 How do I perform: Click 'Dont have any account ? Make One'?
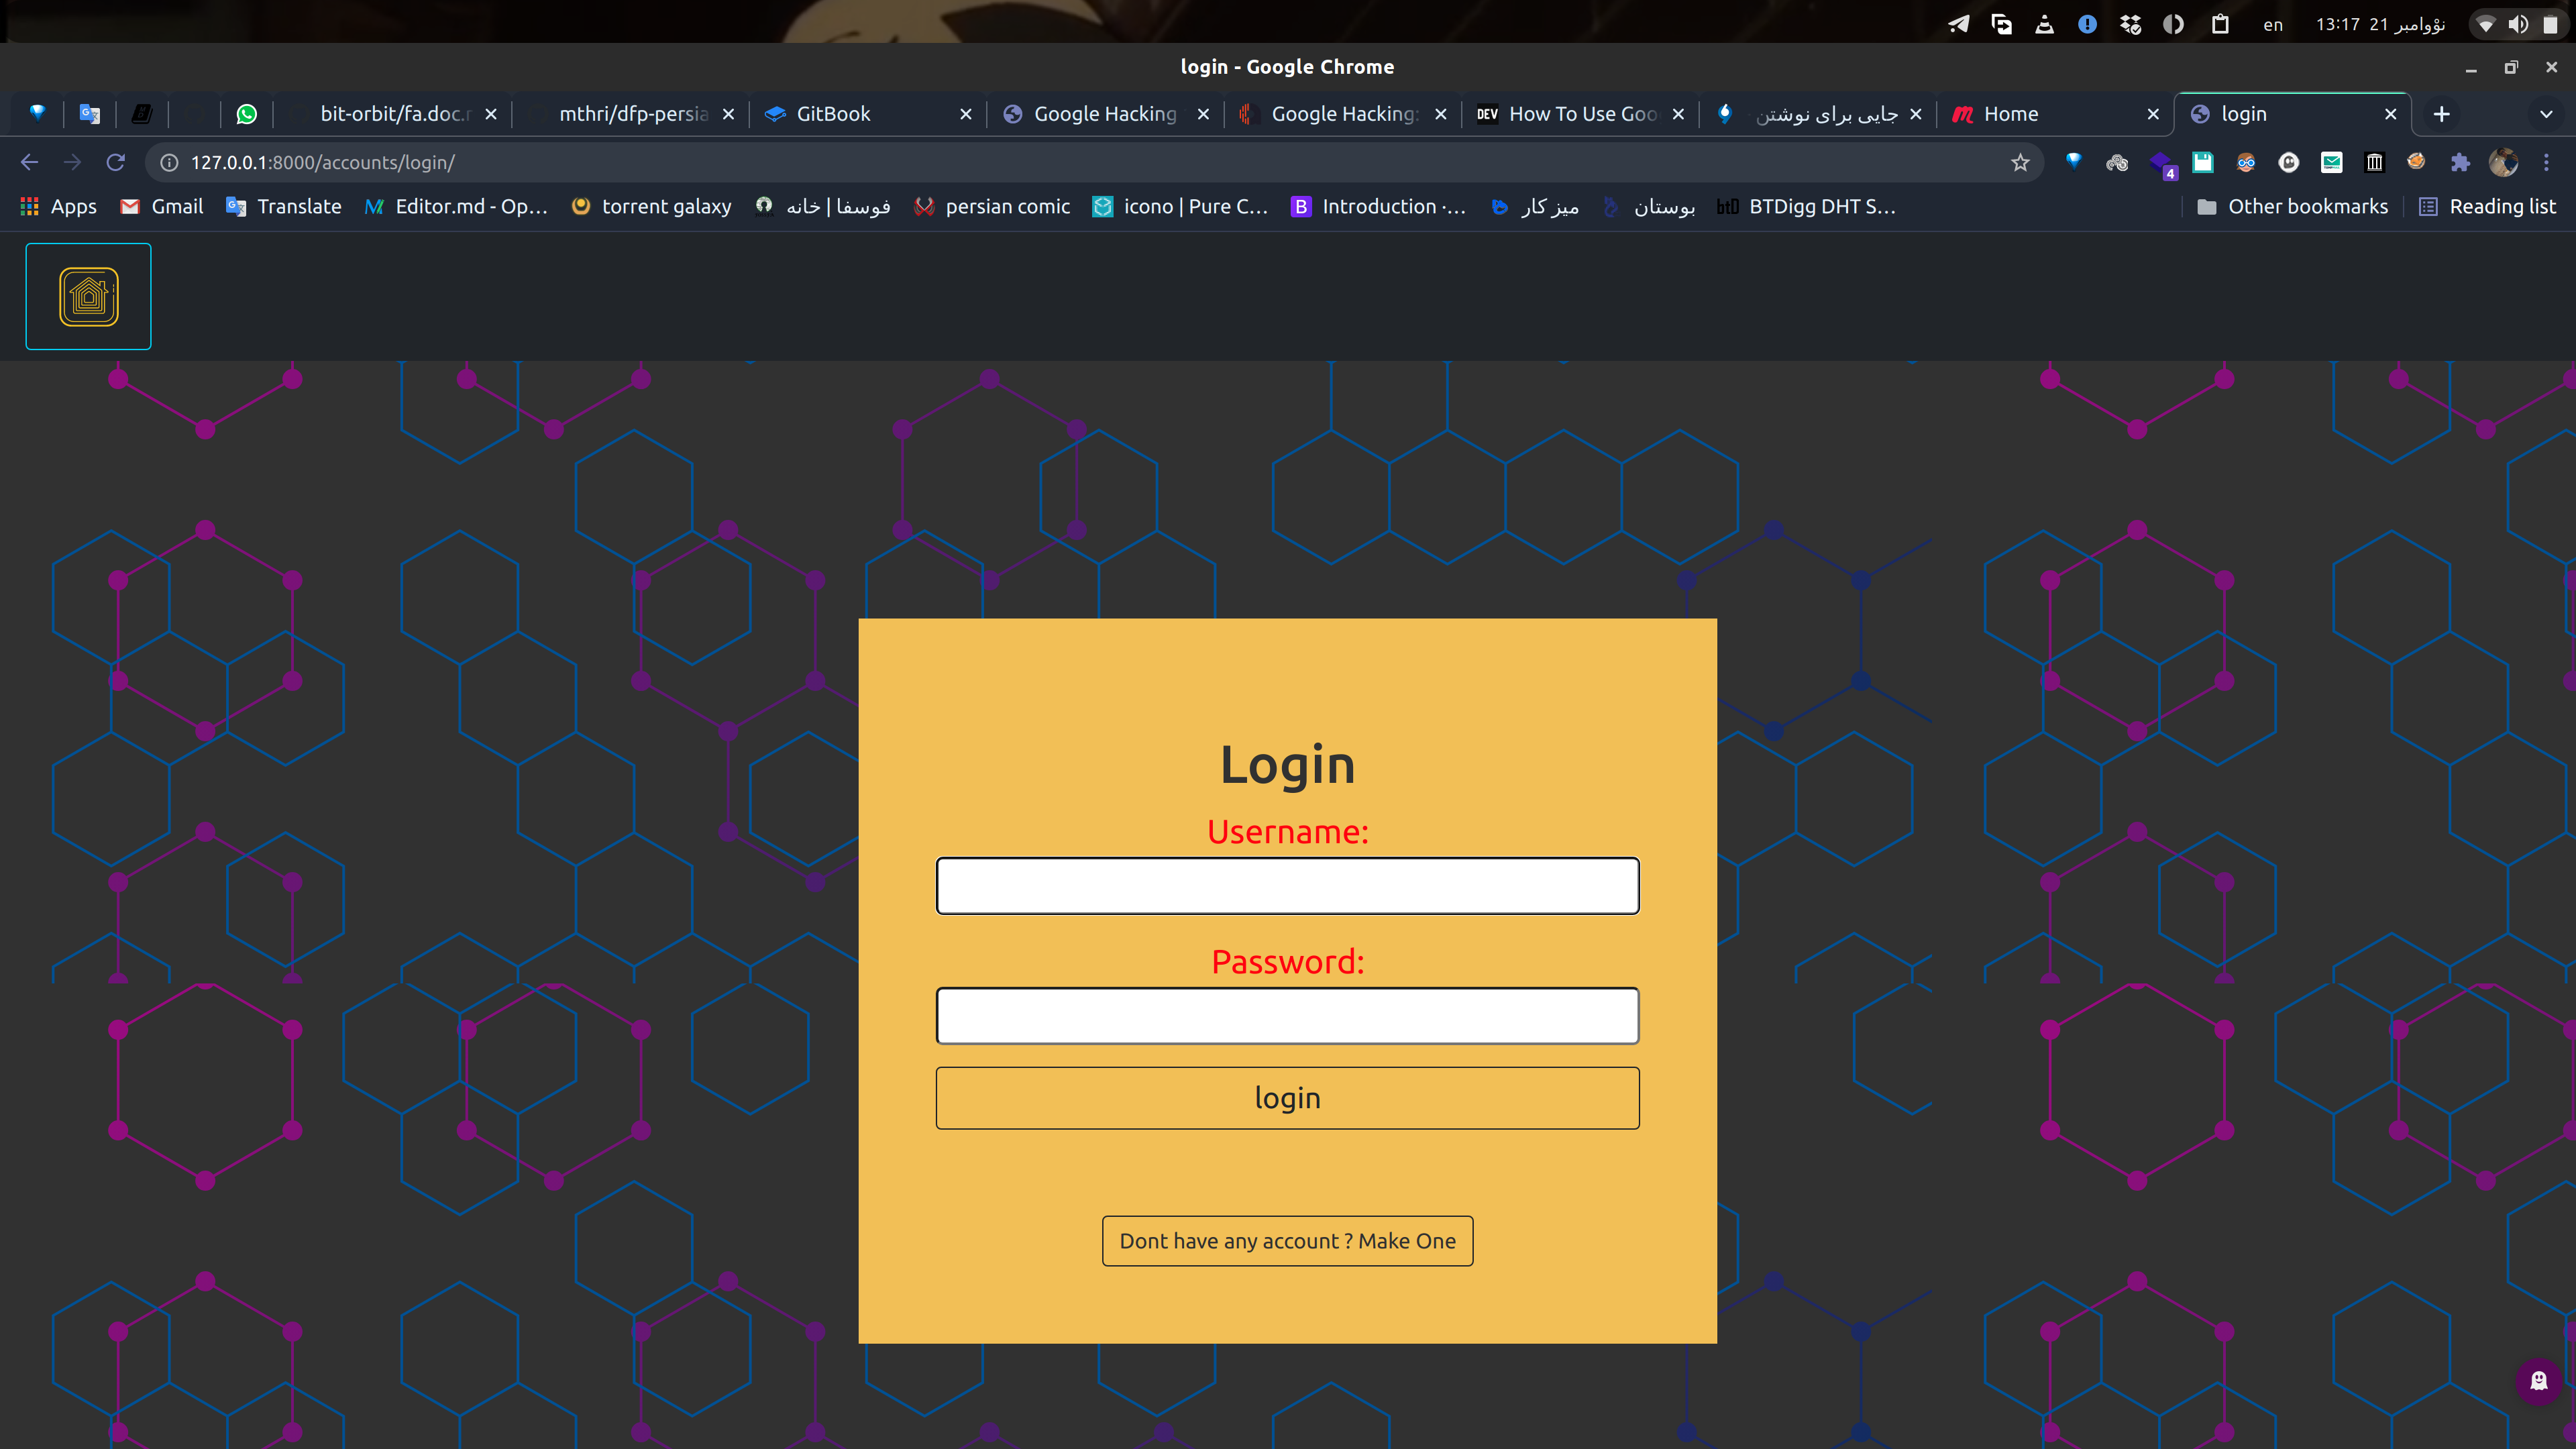[1287, 1240]
